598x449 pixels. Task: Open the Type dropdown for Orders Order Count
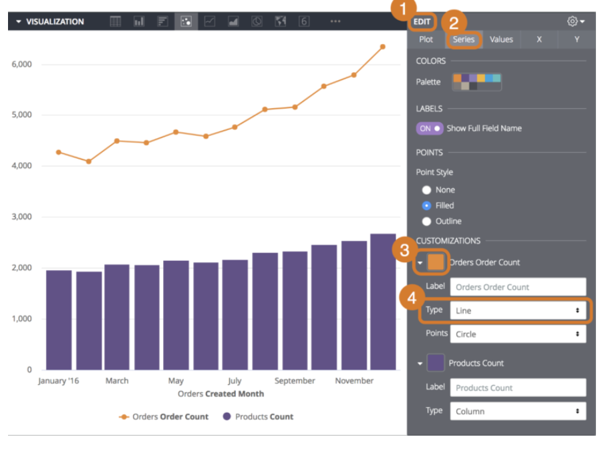[x=518, y=310]
